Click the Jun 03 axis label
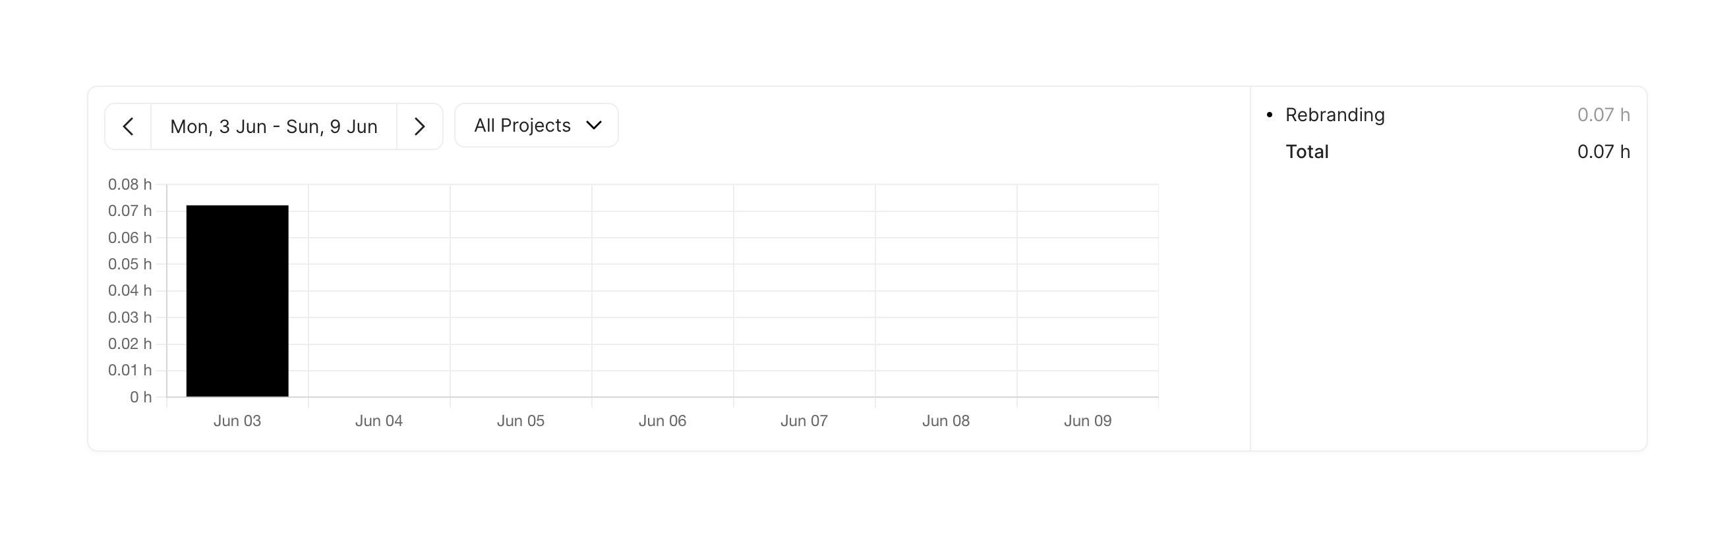 pos(237,421)
